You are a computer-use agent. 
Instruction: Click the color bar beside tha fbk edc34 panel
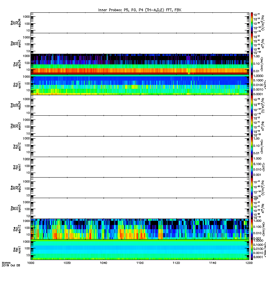coord(252,64)
